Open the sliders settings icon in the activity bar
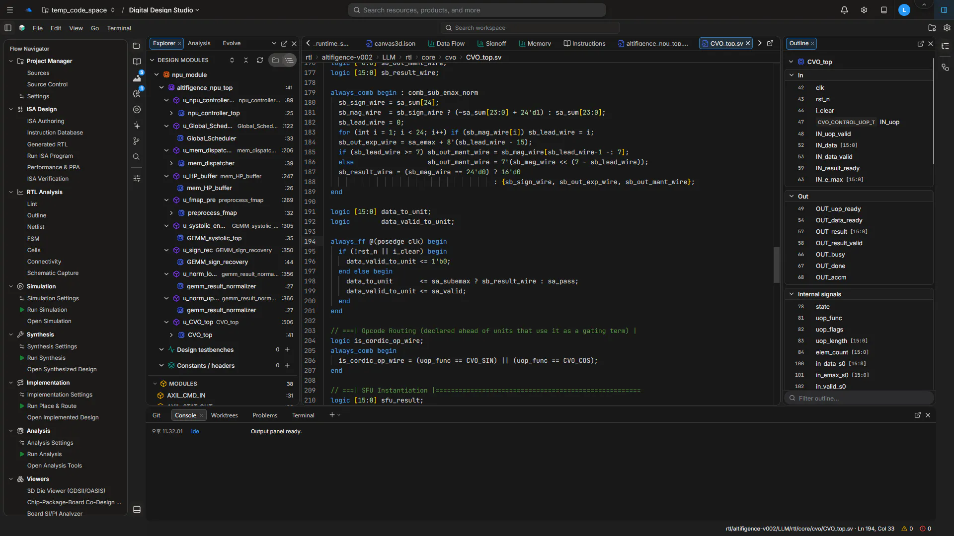 tap(137, 178)
